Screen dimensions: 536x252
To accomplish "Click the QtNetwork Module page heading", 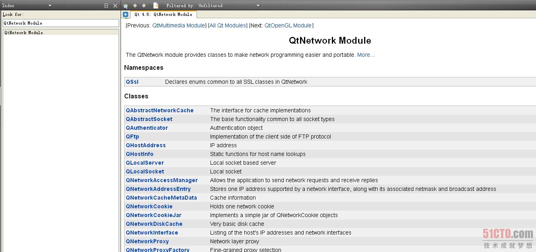I will tap(330, 40).
